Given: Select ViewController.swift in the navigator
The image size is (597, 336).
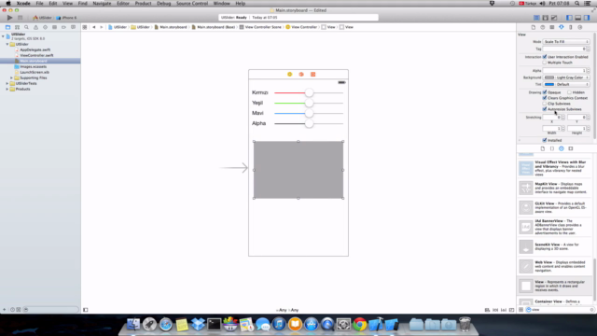Looking at the screenshot, I should coord(36,55).
